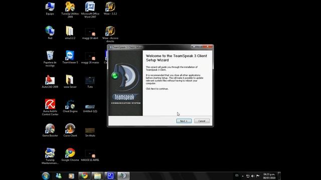Select the TeamViewer 5 desktop icon

pyautogui.click(x=70, y=57)
